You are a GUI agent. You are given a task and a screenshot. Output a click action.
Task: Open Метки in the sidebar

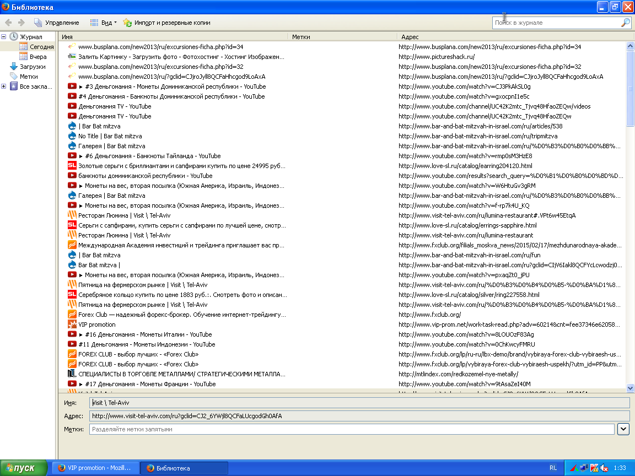29,77
